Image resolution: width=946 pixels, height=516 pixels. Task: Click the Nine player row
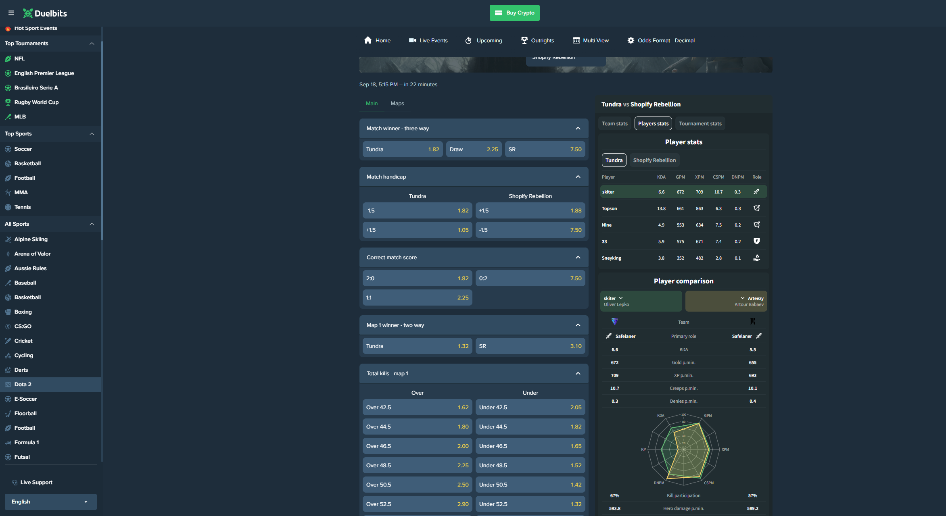pyautogui.click(x=684, y=225)
